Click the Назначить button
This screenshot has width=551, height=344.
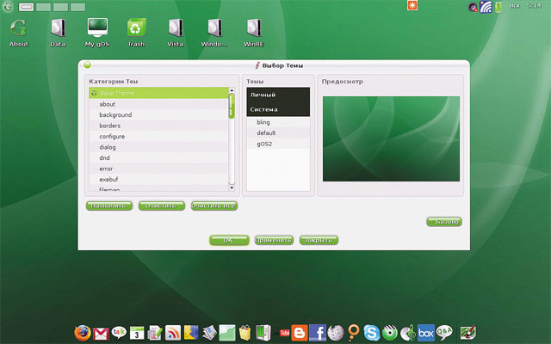pos(109,206)
